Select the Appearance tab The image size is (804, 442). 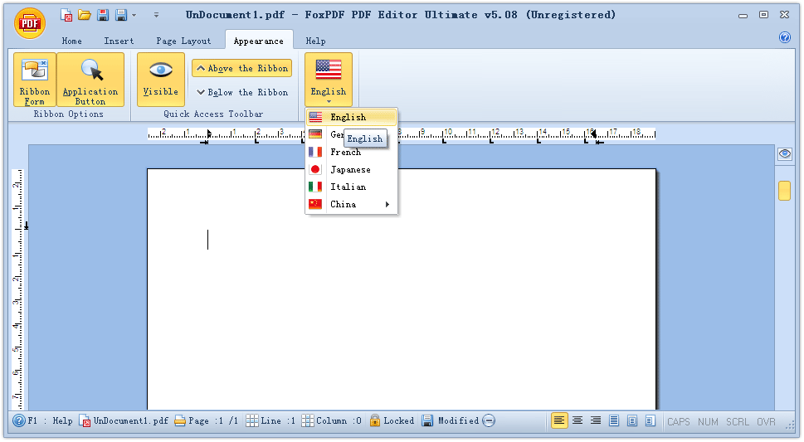[x=258, y=41]
